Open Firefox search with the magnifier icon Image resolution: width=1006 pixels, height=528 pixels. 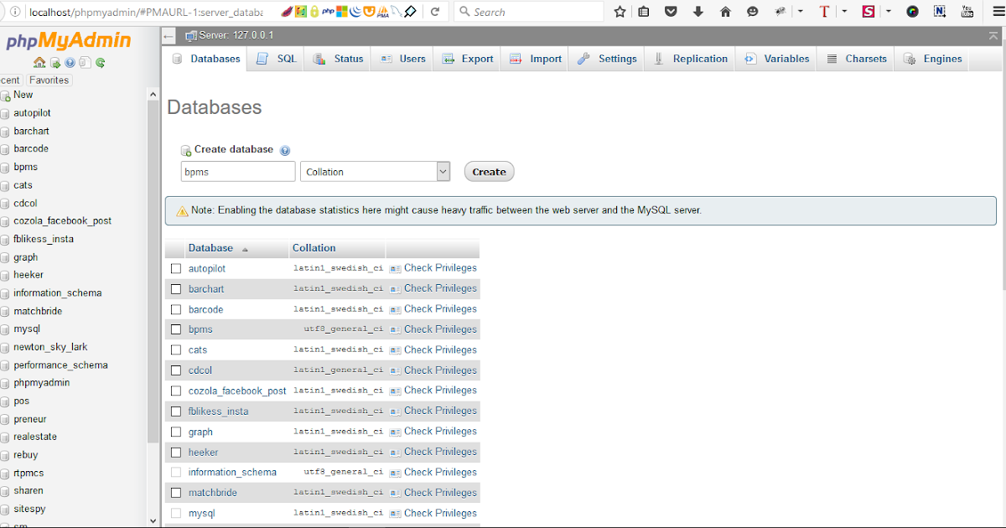[464, 11]
